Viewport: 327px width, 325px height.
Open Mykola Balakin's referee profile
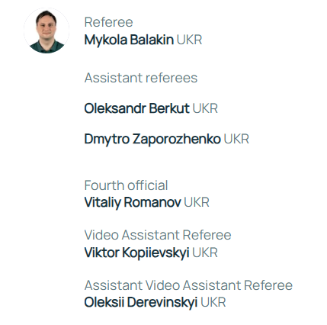(129, 40)
